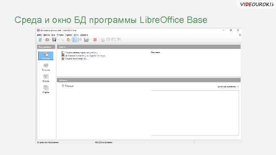Open the Окно menu

point(76,35)
